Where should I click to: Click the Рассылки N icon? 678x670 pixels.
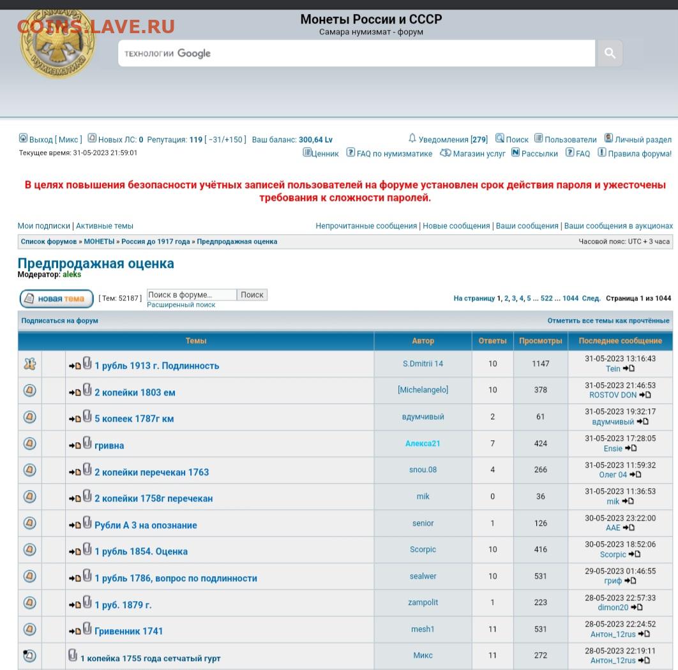point(515,153)
